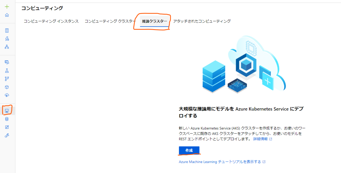Open Datastores cylinder icon

pos(7,119)
